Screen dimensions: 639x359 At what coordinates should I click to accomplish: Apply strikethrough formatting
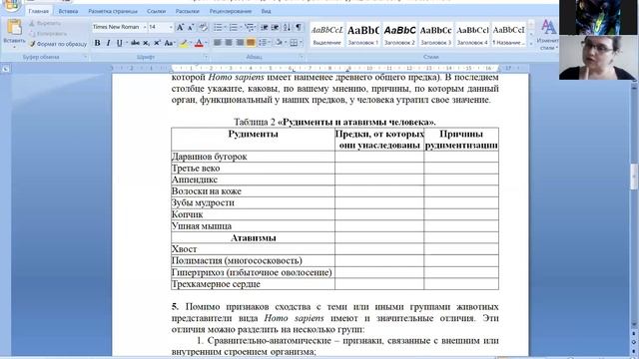pyautogui.click(x=136, y=43)
